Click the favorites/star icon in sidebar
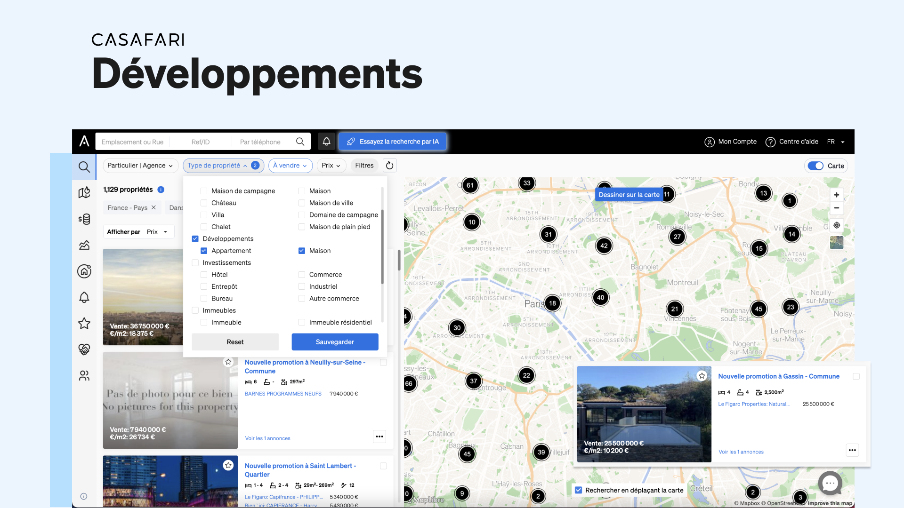This screenshot has height=508, width=904. 84,323
